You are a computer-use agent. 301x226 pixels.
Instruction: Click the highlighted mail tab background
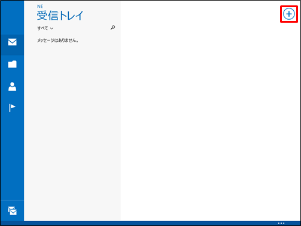[12, 45]
